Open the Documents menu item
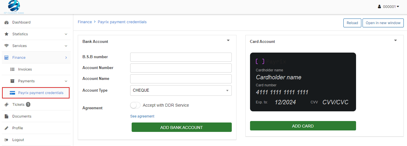 tap(22, 116)
